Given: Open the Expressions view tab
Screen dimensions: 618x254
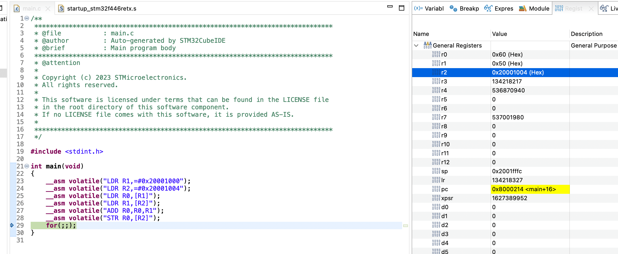Looking at the screenshot, I should click(x=499, y=8).
